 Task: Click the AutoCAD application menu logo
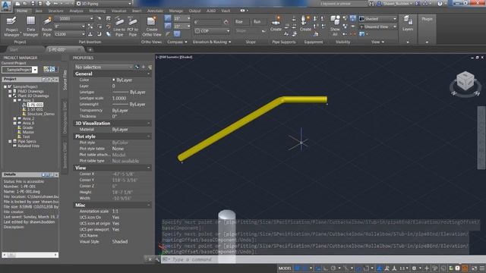coord(6,5)
